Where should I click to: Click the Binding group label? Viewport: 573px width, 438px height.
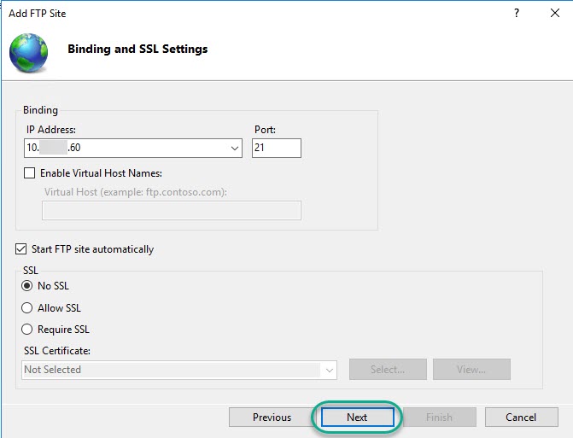click(x=41, y=110)
